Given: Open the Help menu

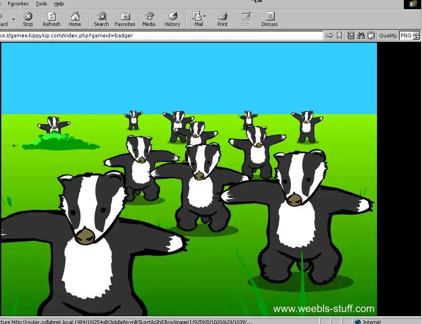Looking at the screenshot, I should (x=59, y=4).
